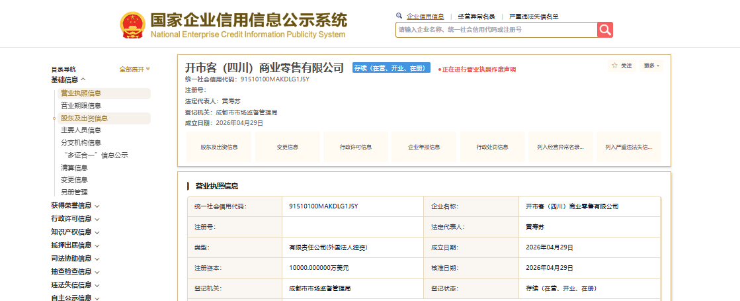Click the 行政处罚信息 shortcut card
This screenshot has height=301, width=740.
(492, 148)
